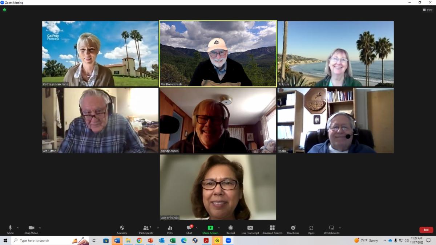Open the View layout menu
The width and height of the screenshot is (436, 245).
click(x=428, y=10)
